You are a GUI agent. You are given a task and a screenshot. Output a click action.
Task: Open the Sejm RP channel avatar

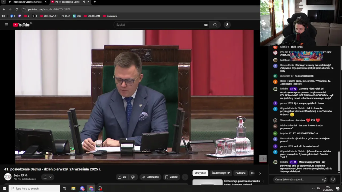[8, 177]
